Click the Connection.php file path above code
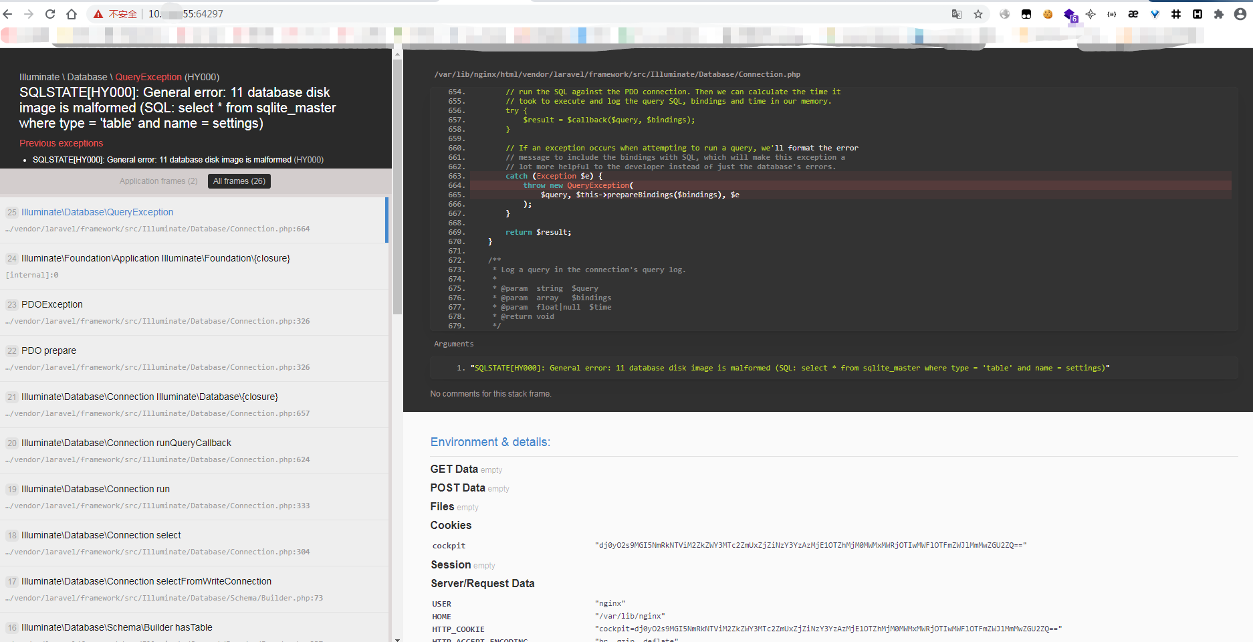Screen dimensions: 1253x642 tap(617, 74)
